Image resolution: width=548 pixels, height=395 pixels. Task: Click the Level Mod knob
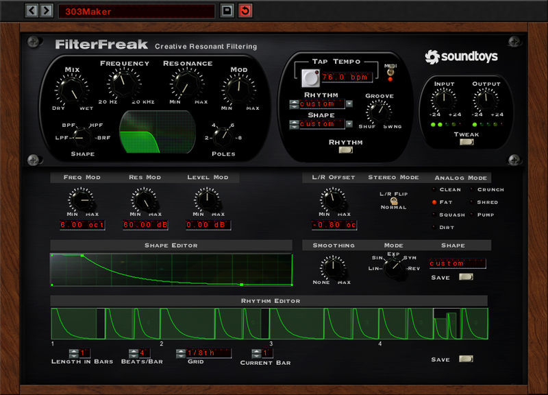207,200
